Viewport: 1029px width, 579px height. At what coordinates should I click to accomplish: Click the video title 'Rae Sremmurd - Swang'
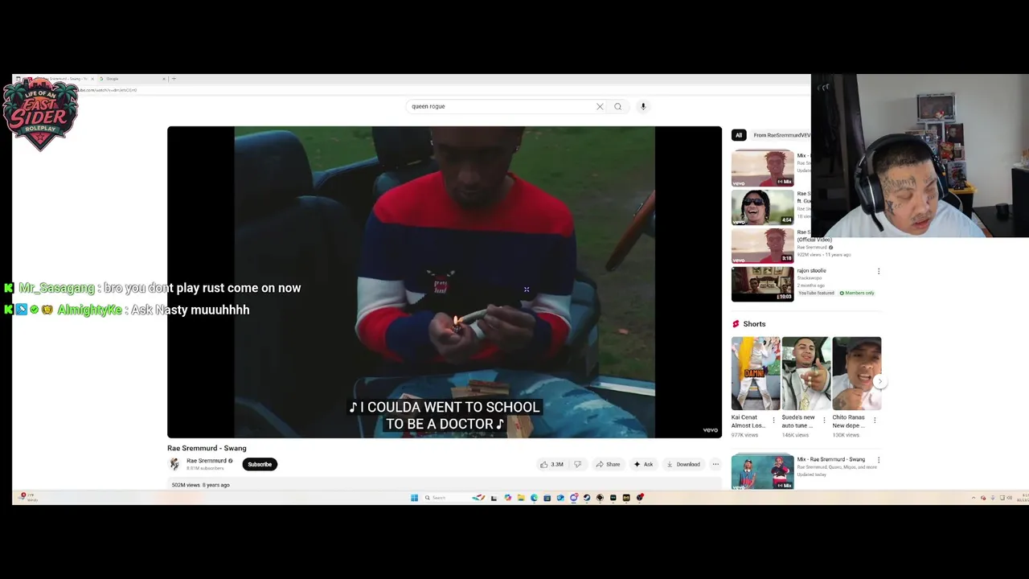[x=207, y=448]
